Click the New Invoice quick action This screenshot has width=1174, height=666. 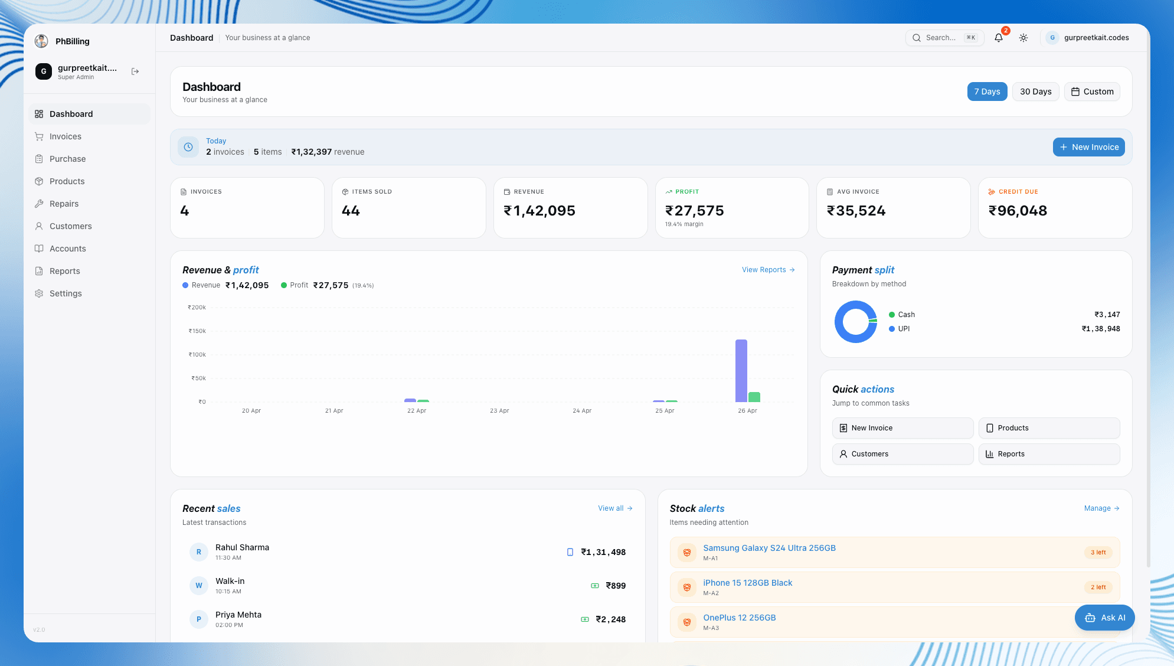pos(902,428)
